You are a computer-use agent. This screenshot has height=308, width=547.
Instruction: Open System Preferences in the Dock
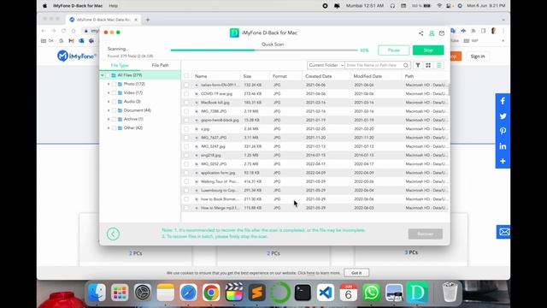tap(143, 292)
